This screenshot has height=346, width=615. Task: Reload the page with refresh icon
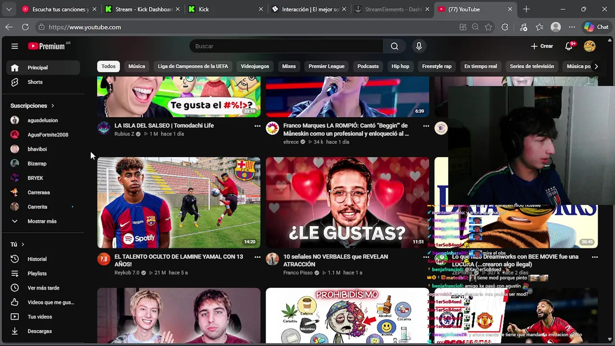coord(25,27)
